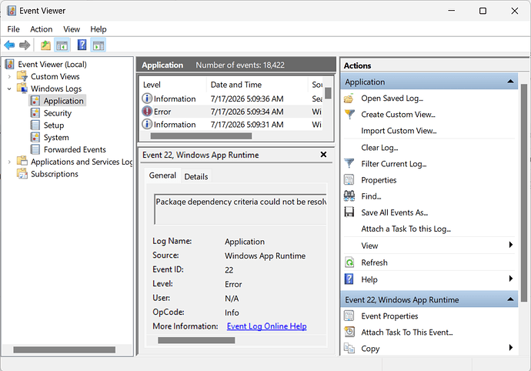Image resolution: width=531 pixels, height=371 pixels.
Task: Click the Event Properties icon
Action: click(x=349, y=316)
